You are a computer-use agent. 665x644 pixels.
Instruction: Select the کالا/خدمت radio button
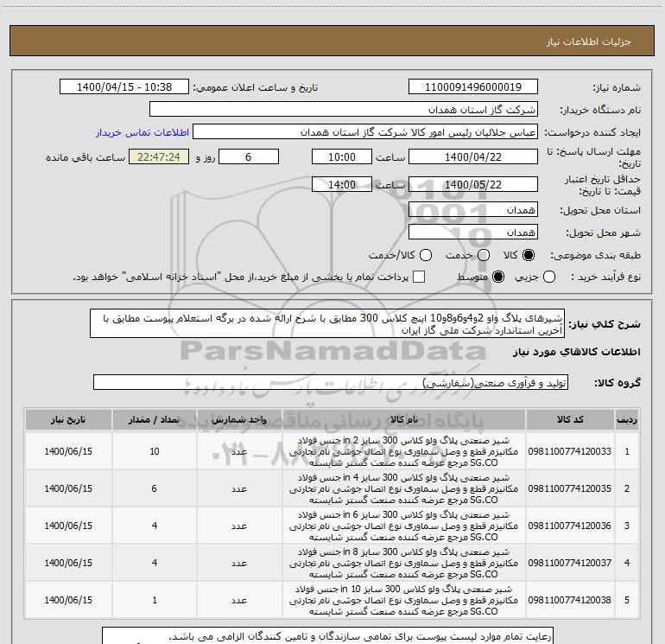pyautogui.click(x=426, y=255)
